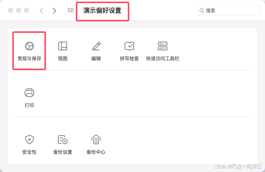Click the magnifier icon in search box
This screenshot has height=172, width=265.
pos(202,11)
